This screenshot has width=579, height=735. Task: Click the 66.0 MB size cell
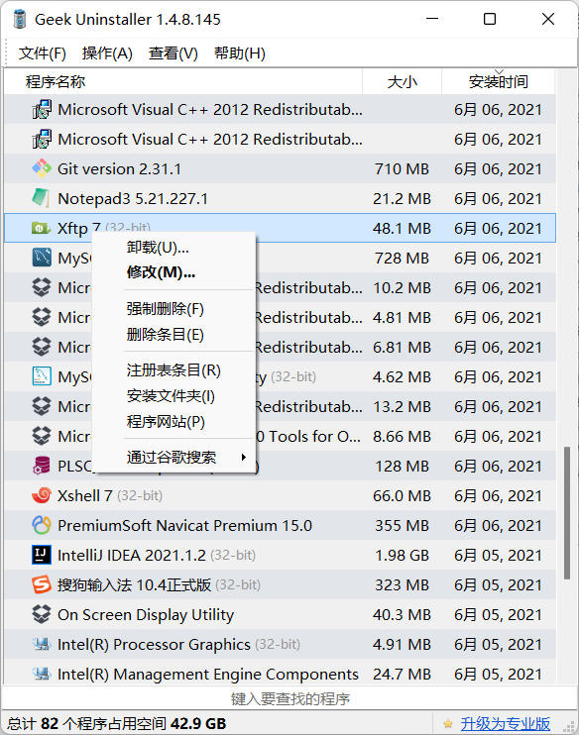pyautogui.click(x=402, y=496)
